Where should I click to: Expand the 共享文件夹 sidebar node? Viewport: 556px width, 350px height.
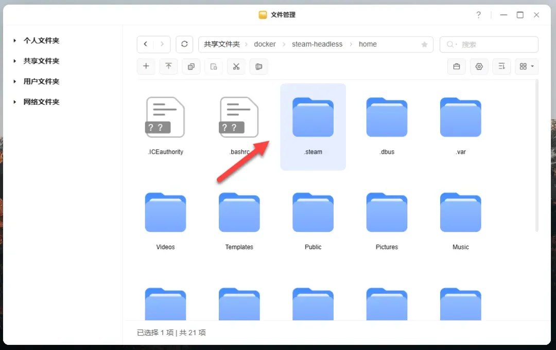tap(15, 61)
